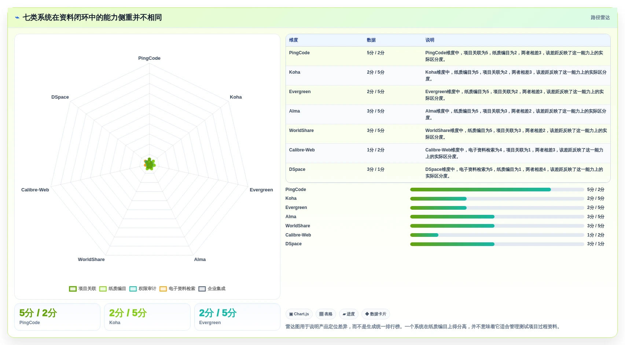Screen dimensions: 625x345
Task: Click the PingCode label in the progress list
Action: point(295,190)
